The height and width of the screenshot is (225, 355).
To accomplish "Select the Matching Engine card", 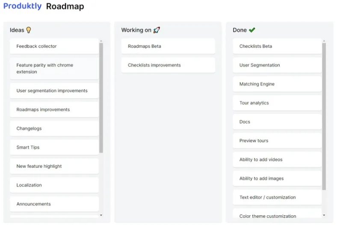I will coord(277,84).
